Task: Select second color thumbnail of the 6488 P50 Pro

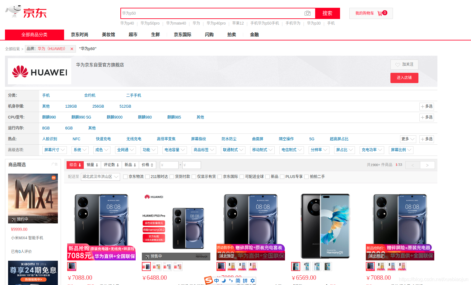Action: click(x=157, y=266)
